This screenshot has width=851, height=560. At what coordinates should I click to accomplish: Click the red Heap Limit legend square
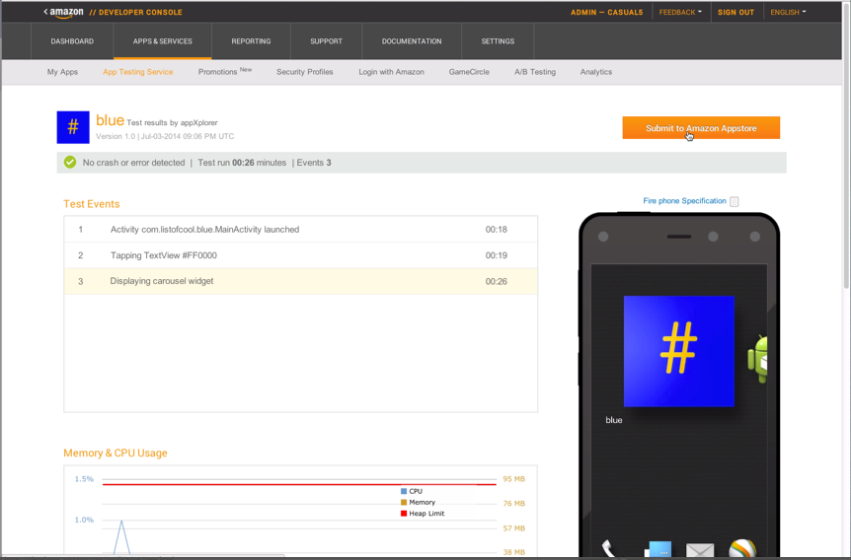click(404, 514)
